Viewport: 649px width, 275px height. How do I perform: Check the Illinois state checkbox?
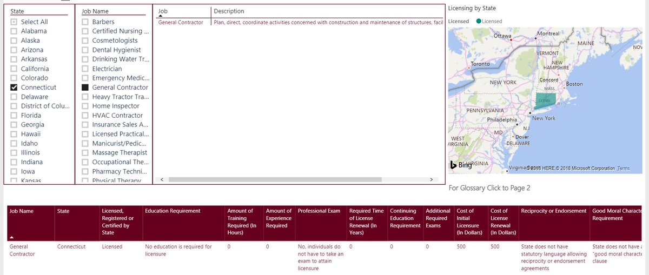pyautogui.click(x=14, y=152)
